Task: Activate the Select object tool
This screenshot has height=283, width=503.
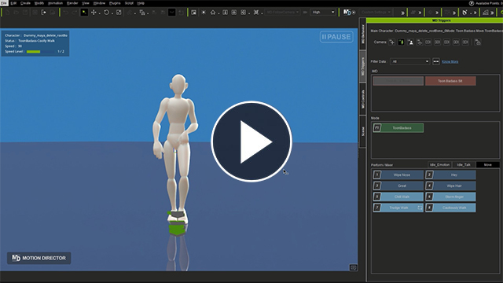Action: 84,13
